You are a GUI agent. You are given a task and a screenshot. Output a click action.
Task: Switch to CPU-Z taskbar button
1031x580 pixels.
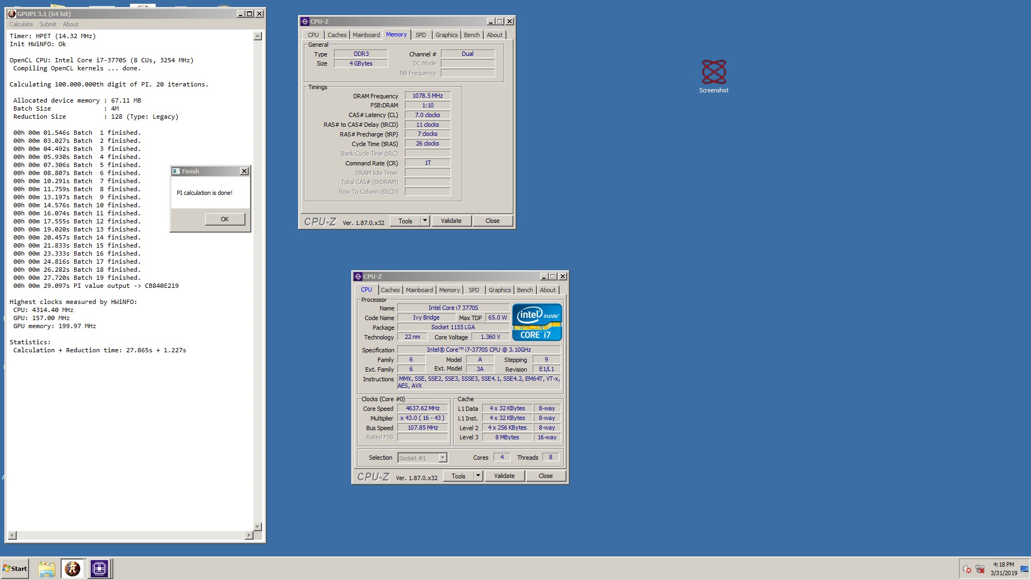99,569
